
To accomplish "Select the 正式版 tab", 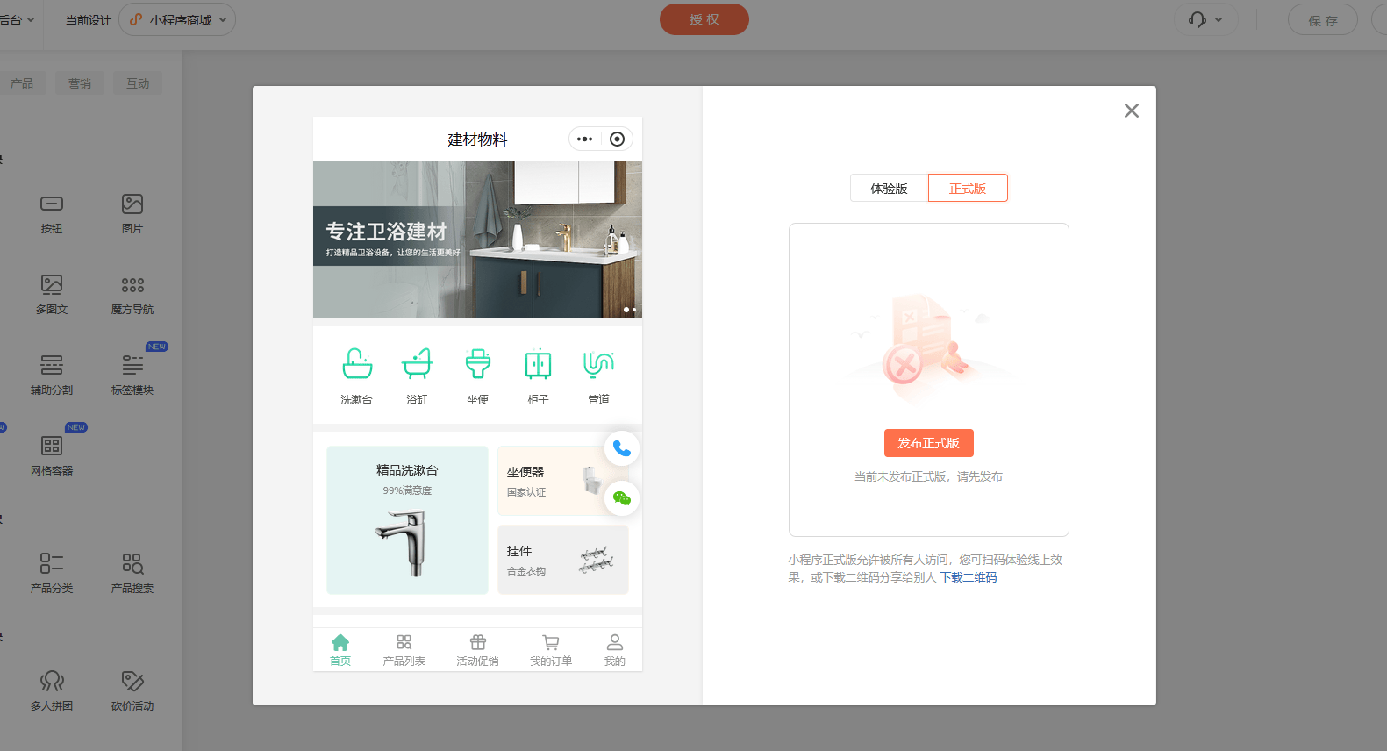I will click(x=968, y=189).
